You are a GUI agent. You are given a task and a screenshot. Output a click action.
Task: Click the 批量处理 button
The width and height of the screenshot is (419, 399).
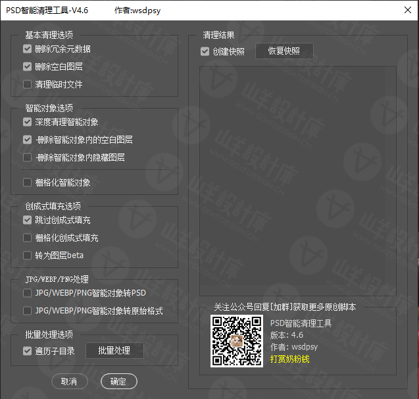point(114,350)
